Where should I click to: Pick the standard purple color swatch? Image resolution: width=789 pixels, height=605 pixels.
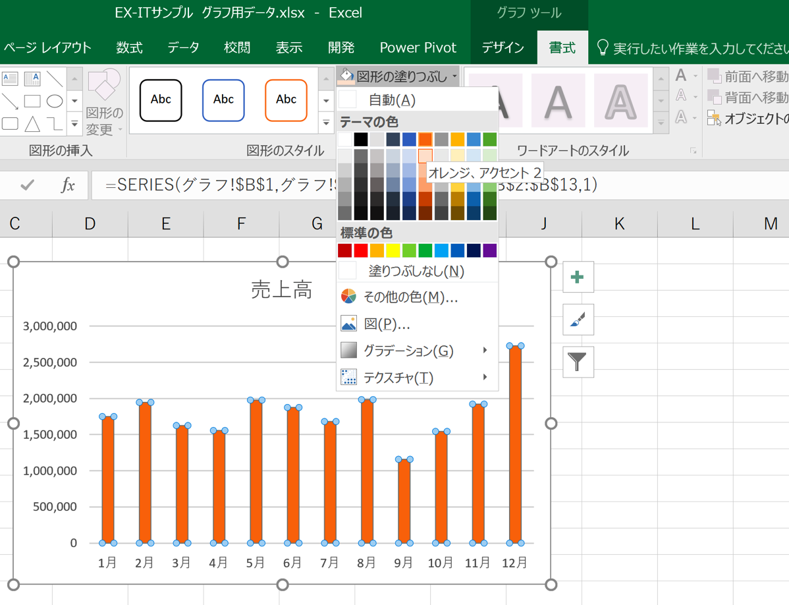pos(489,250)
